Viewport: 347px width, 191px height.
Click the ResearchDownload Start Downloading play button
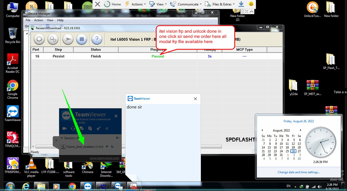[x=68, y=39]
